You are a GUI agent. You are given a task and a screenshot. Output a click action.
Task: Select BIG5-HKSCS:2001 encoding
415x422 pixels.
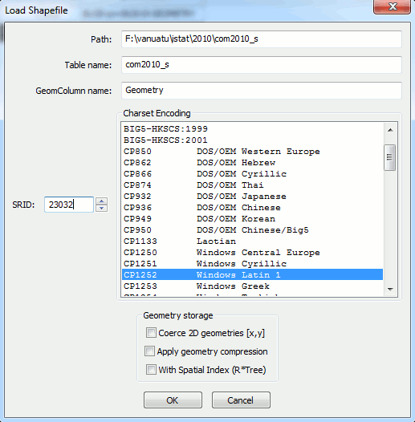tap(252, 140)
